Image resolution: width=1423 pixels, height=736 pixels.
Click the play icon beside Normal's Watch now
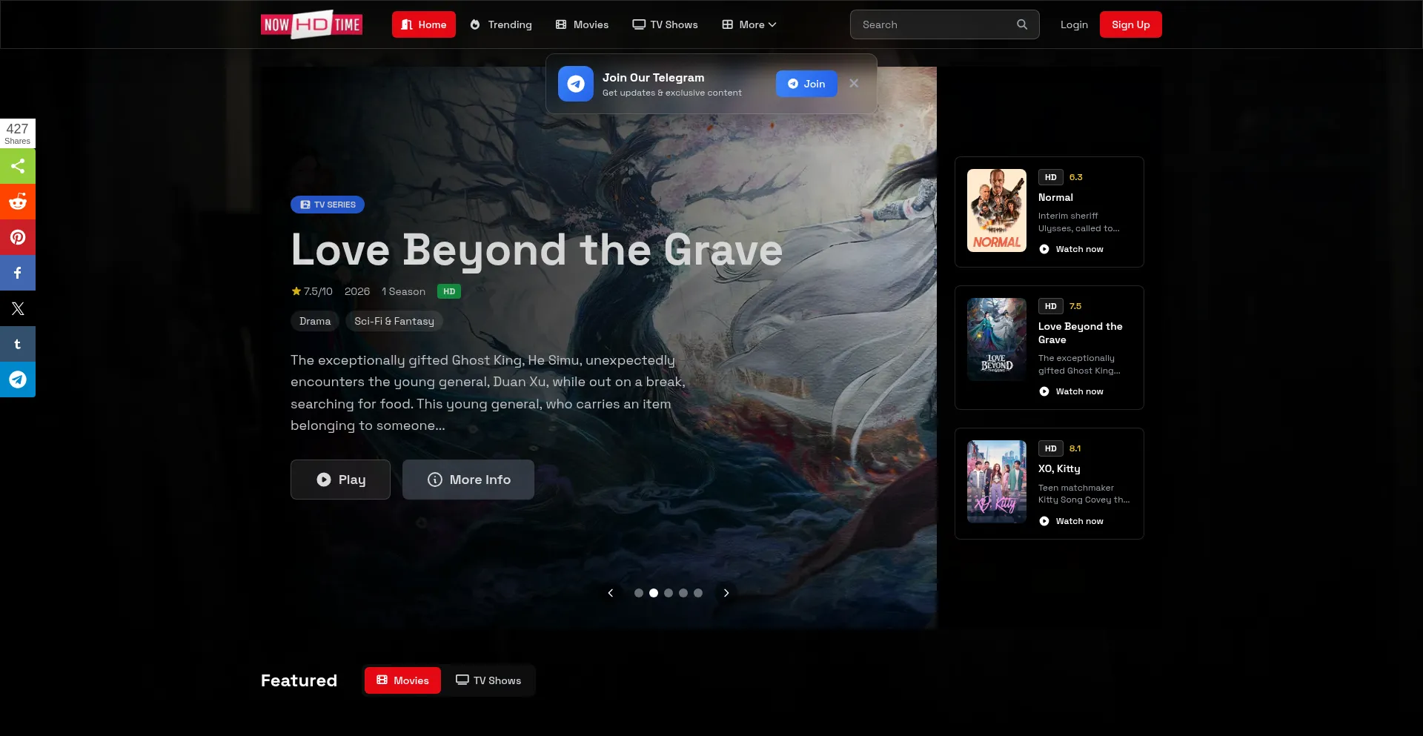pos(1044,249)
